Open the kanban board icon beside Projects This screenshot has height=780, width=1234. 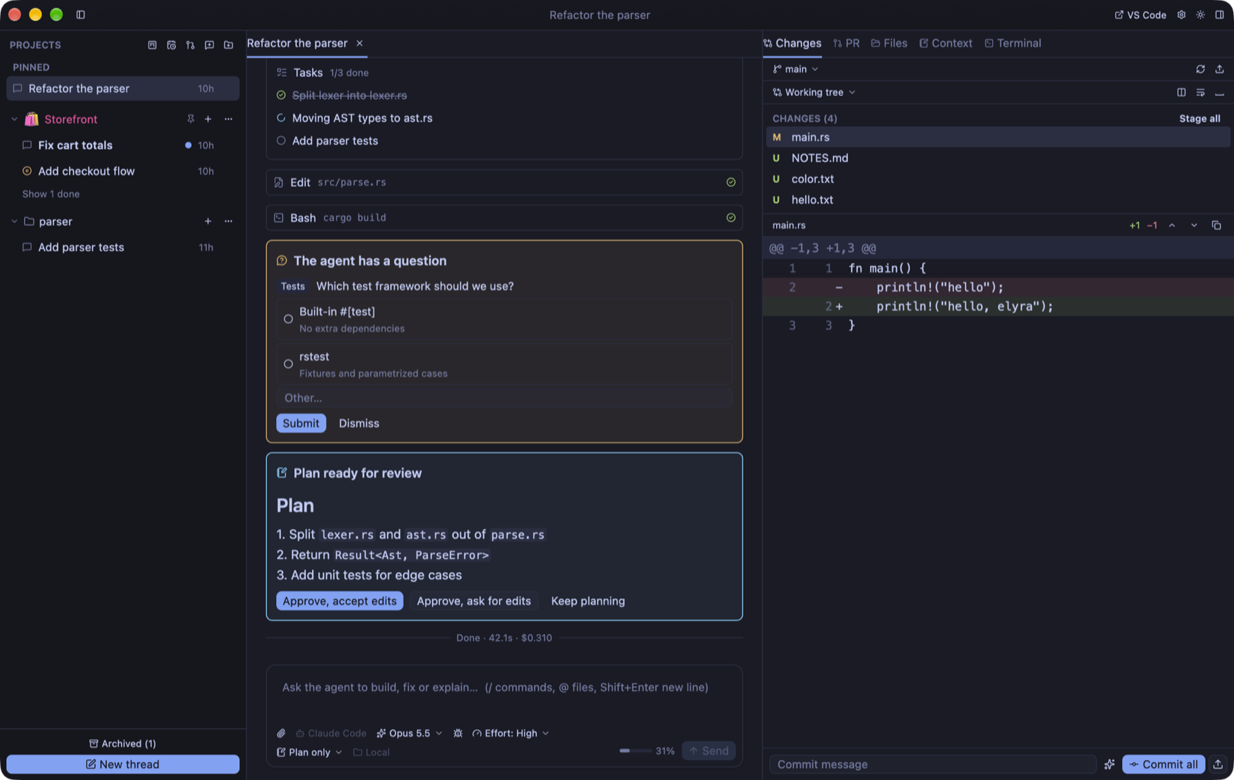pos(152,45)
